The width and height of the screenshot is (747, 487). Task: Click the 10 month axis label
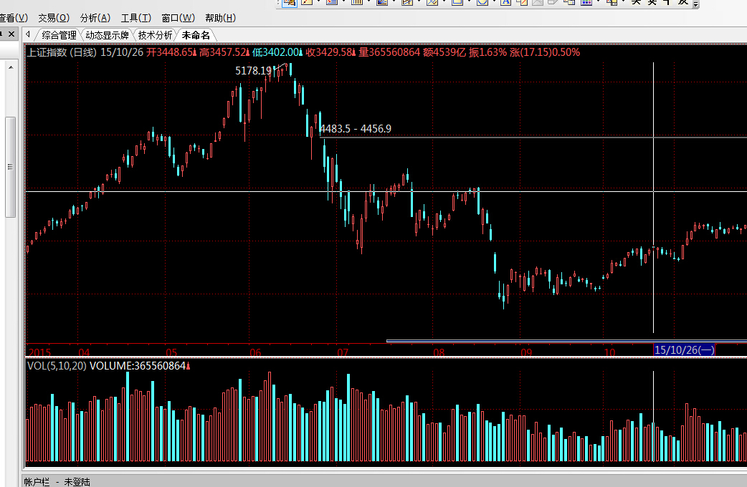pyautogui.click(x=610, y=353)
